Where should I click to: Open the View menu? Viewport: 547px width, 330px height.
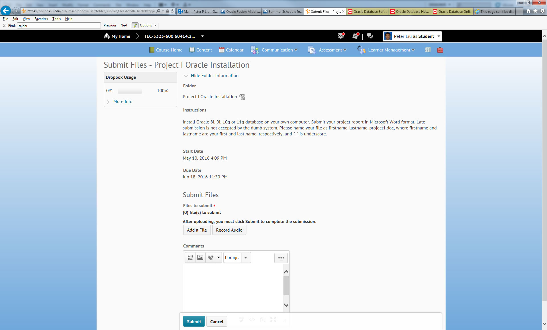click(26, 19)
